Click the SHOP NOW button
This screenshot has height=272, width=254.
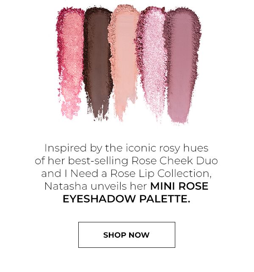pyautogui.click(x=127, y=235)
